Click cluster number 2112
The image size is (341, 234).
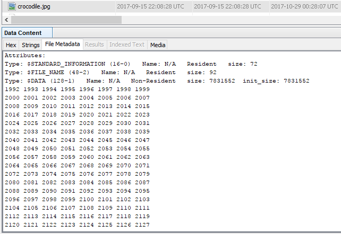(x=12, y=216)
